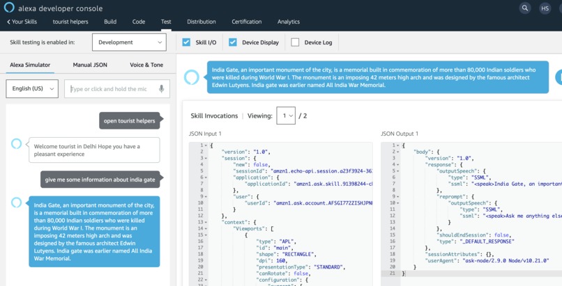The width and height of the screenshot is (562, 286).
Task: Click the microphone icon in input box
Action: point(162,88)
